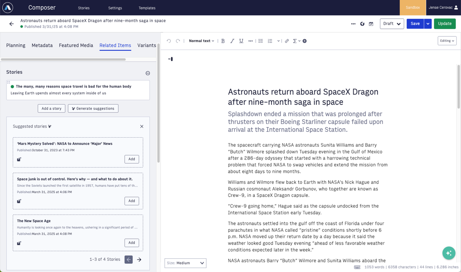This screenshot has width=461, height=272.
Task: Click the green Update button
Action: 445,24
